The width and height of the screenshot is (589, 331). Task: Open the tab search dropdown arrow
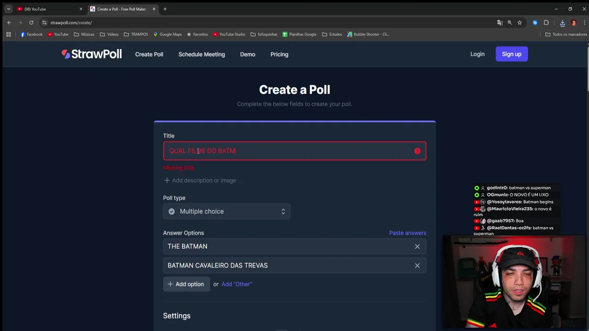pyautogui.click(x=8, y=9)
